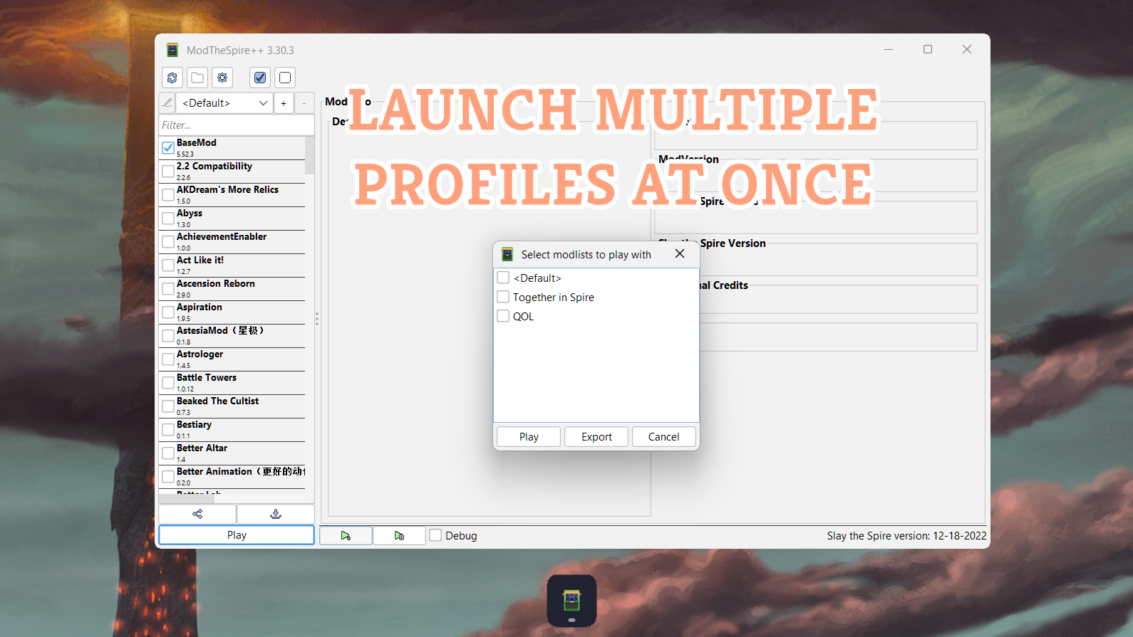Click the uncheck all mods icon
The image size is (1133, 637).
pos(285,78)
